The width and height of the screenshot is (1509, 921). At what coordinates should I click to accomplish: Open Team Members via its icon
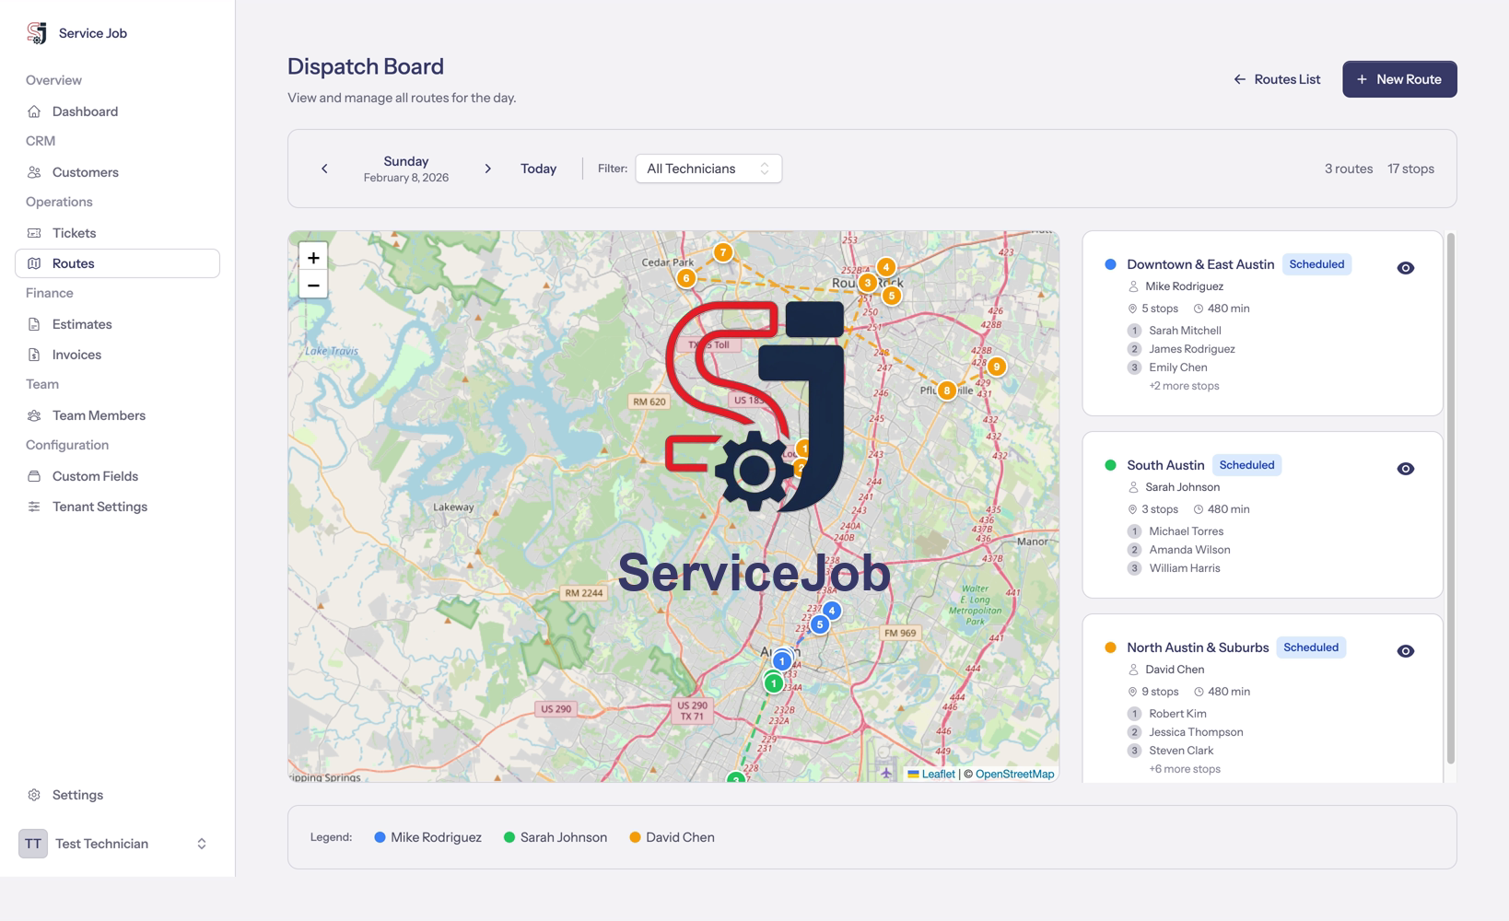click(34, 414)
